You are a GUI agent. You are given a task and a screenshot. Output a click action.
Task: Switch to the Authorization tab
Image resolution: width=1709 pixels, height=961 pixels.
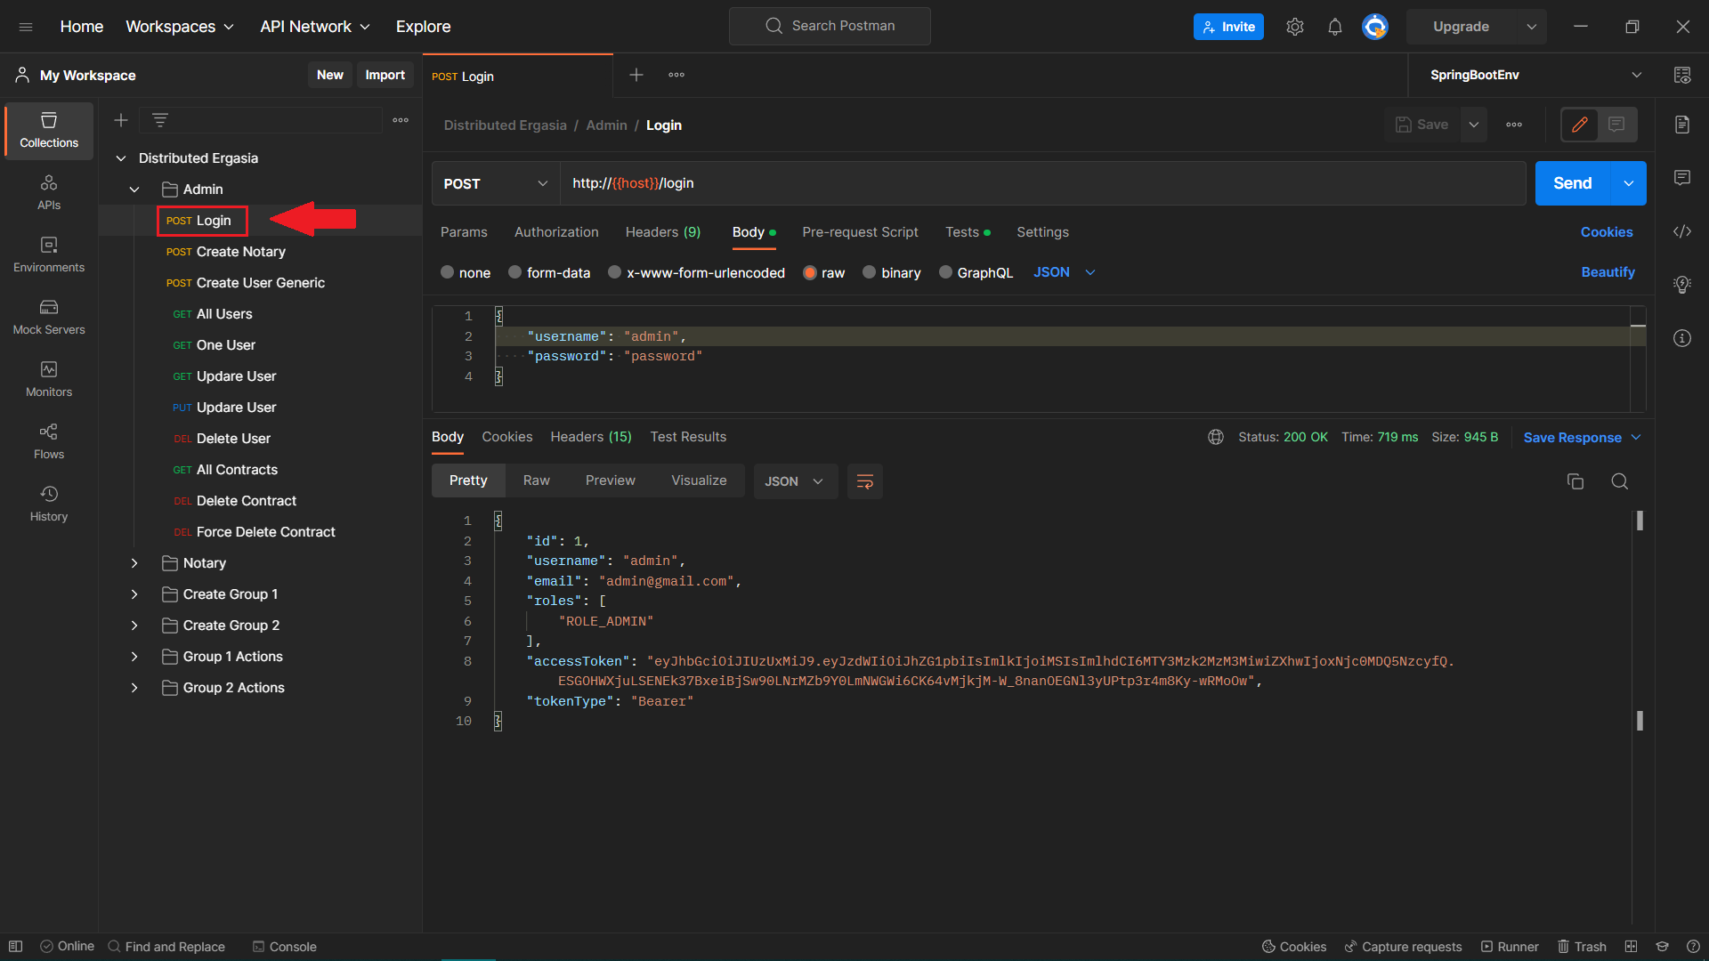point(556,232)
